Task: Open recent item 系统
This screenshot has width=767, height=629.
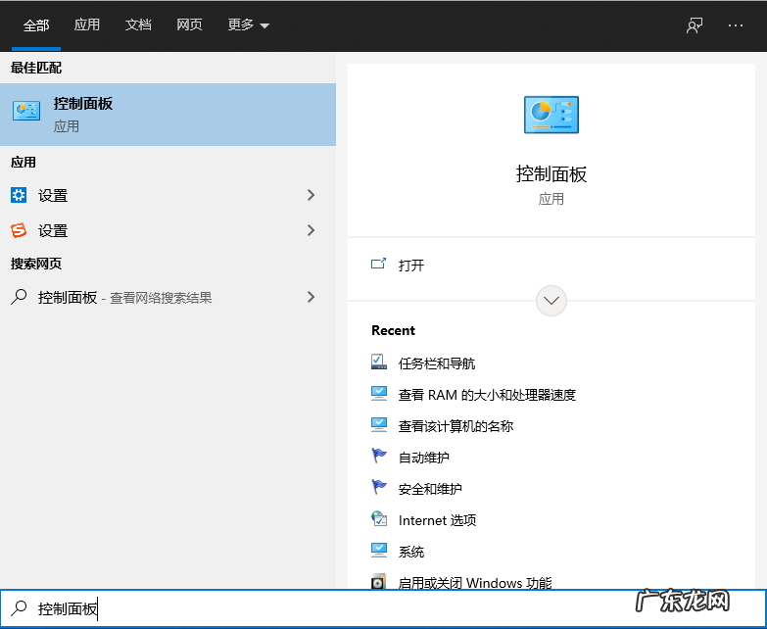Action: (x=410, y=552)
